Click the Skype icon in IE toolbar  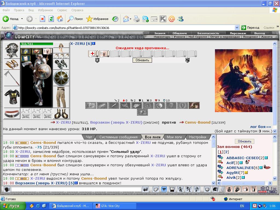pos(145,19)
